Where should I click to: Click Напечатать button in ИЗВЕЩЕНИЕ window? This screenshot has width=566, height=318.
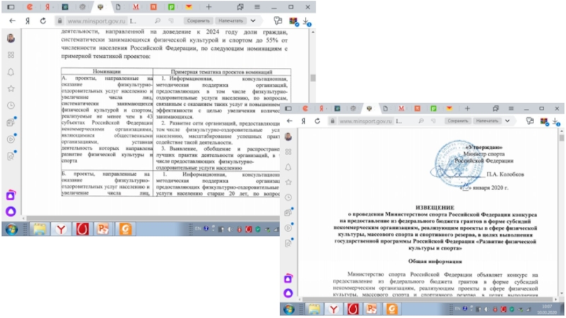click(x=487, y=121)
